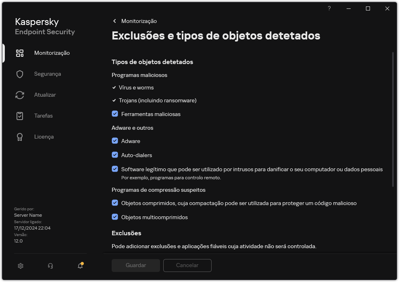Uncheck legitimate software used by intruders option
Viewport: 399px width, 282px height.
point(115,169)
